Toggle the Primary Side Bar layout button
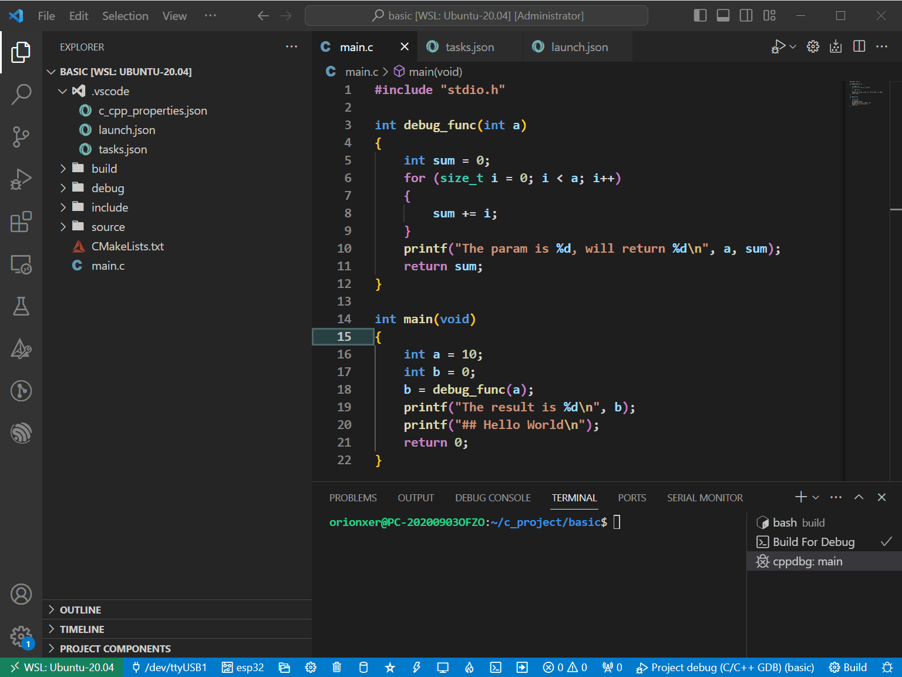902x677 pixels. pyautogui.click(x=700, y=15)
